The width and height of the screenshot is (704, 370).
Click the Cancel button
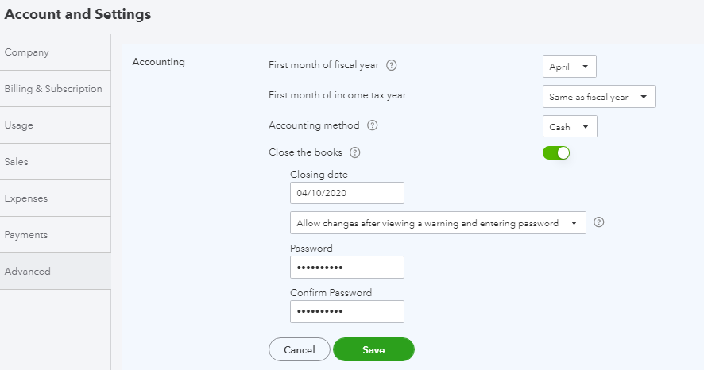click(299, 349)
